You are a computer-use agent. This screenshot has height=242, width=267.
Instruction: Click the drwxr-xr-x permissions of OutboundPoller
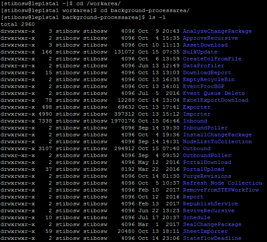click(x=18, y=156)
